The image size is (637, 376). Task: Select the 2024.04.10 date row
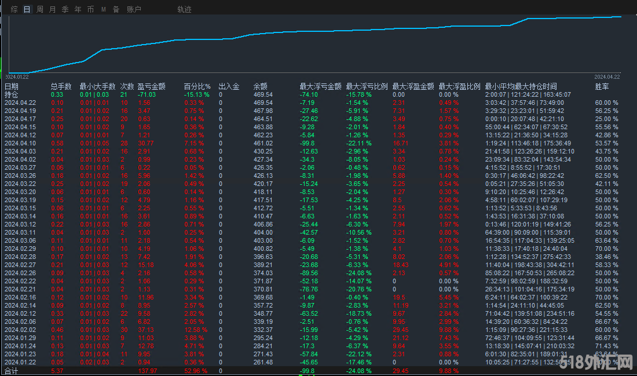(20, 143)
